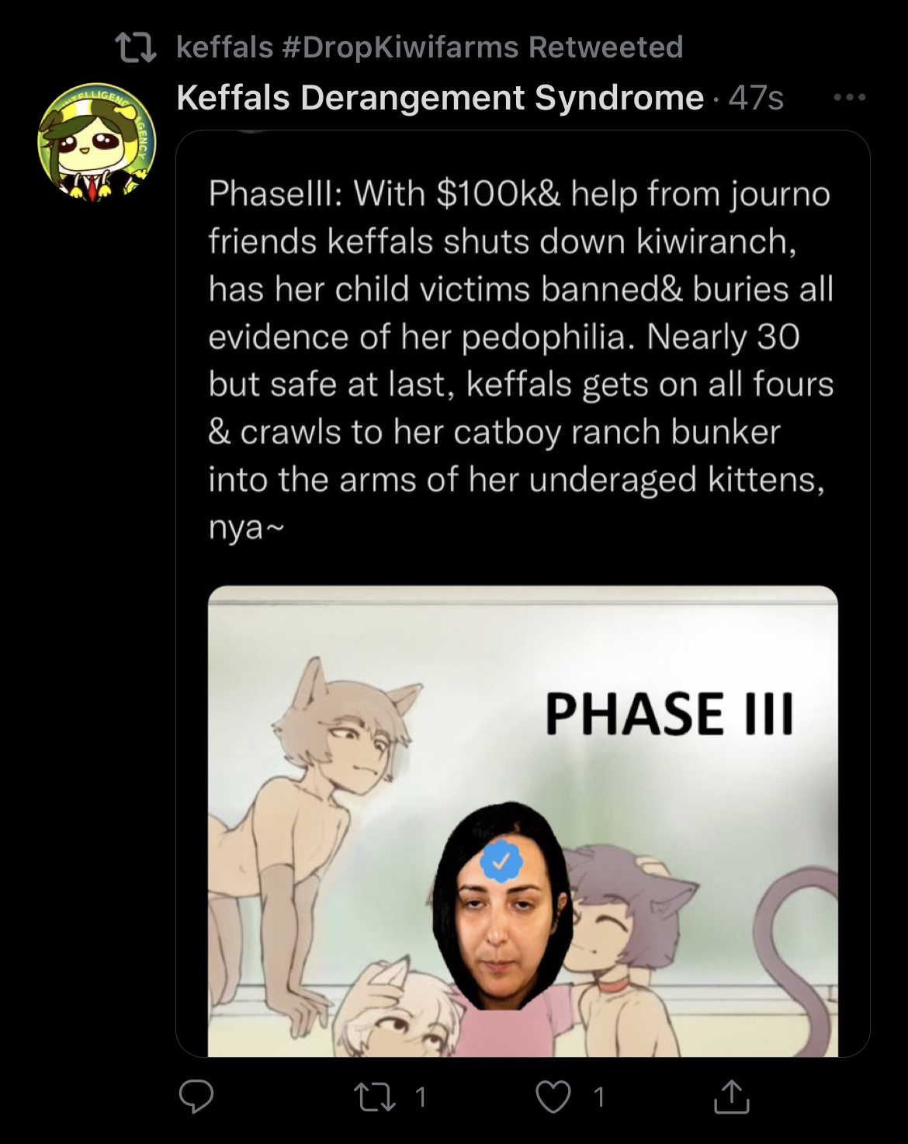
Task: Toggle the like state via the heart count
Action: click(598, 1097)
